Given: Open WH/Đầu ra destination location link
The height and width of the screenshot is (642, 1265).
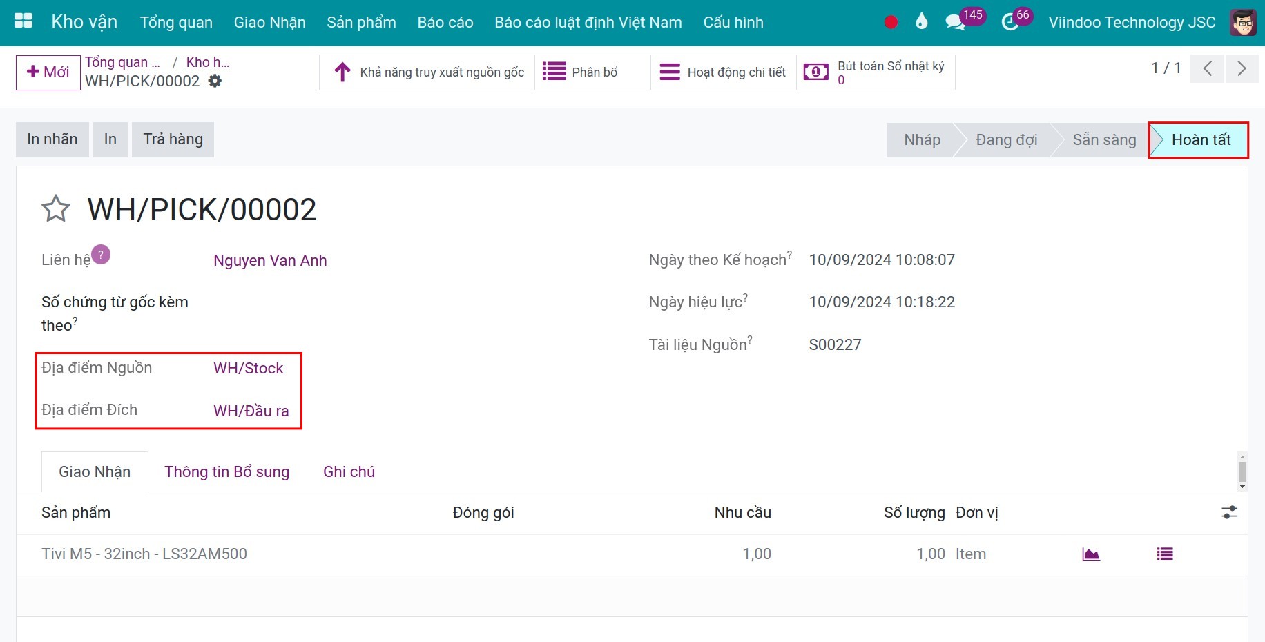Looking at the screenshot, I should (251, 411).
